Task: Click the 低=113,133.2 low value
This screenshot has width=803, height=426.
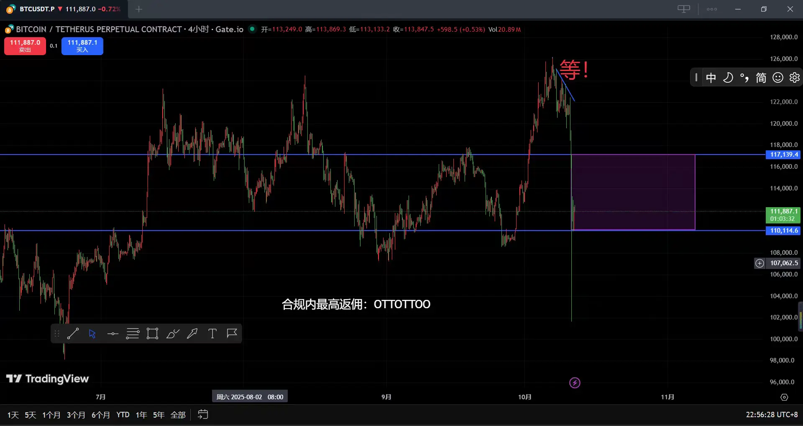Action: click(x=369, y=29)
